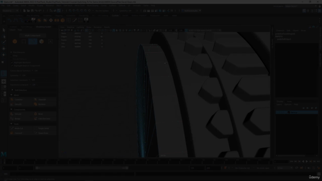Image resolution: width=322 pixels, height=181 pixels.
Task: Click the Multi-Component button
Action: click(33, 36)
